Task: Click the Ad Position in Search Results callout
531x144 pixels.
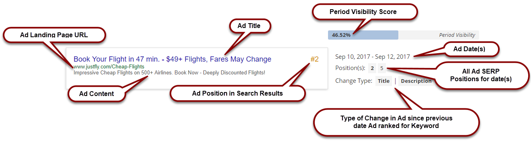Action: click(x=237, y=94)
